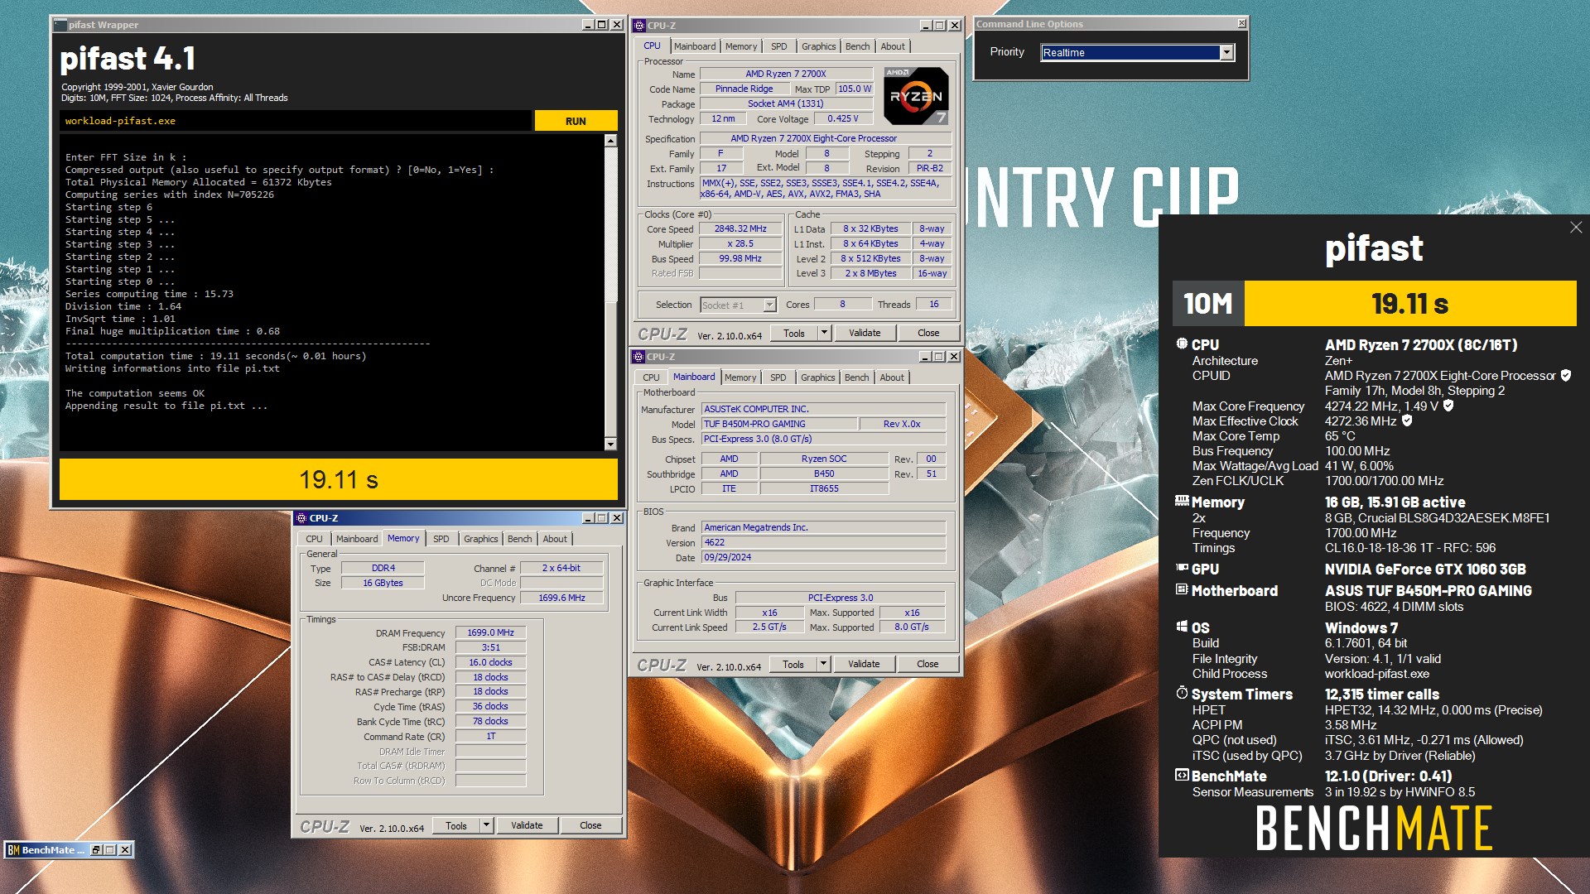Click the DRAM Frequency value 1699.0 MHz
Viewport: 1590px width, 894px height.
(x=490, y=633)
